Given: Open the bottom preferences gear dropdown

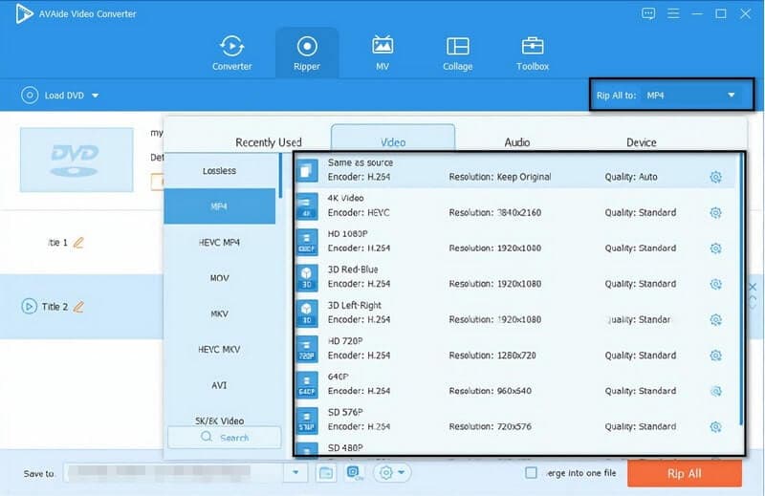Looking at the screenshot, I should [392, 472].
